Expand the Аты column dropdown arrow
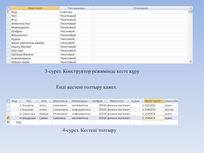This screenshot has width=204, height=153. [50, 101]
